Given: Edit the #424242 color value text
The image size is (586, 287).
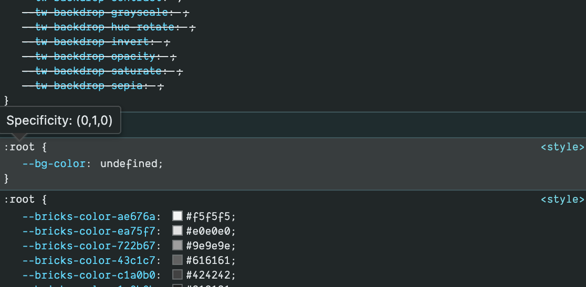Looking at the screenshot, I should tap(208, 275).
